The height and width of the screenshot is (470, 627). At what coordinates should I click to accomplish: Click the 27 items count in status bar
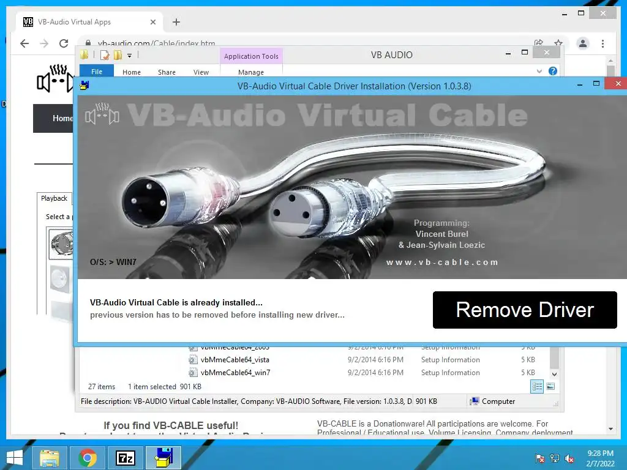tap(102, 387)
